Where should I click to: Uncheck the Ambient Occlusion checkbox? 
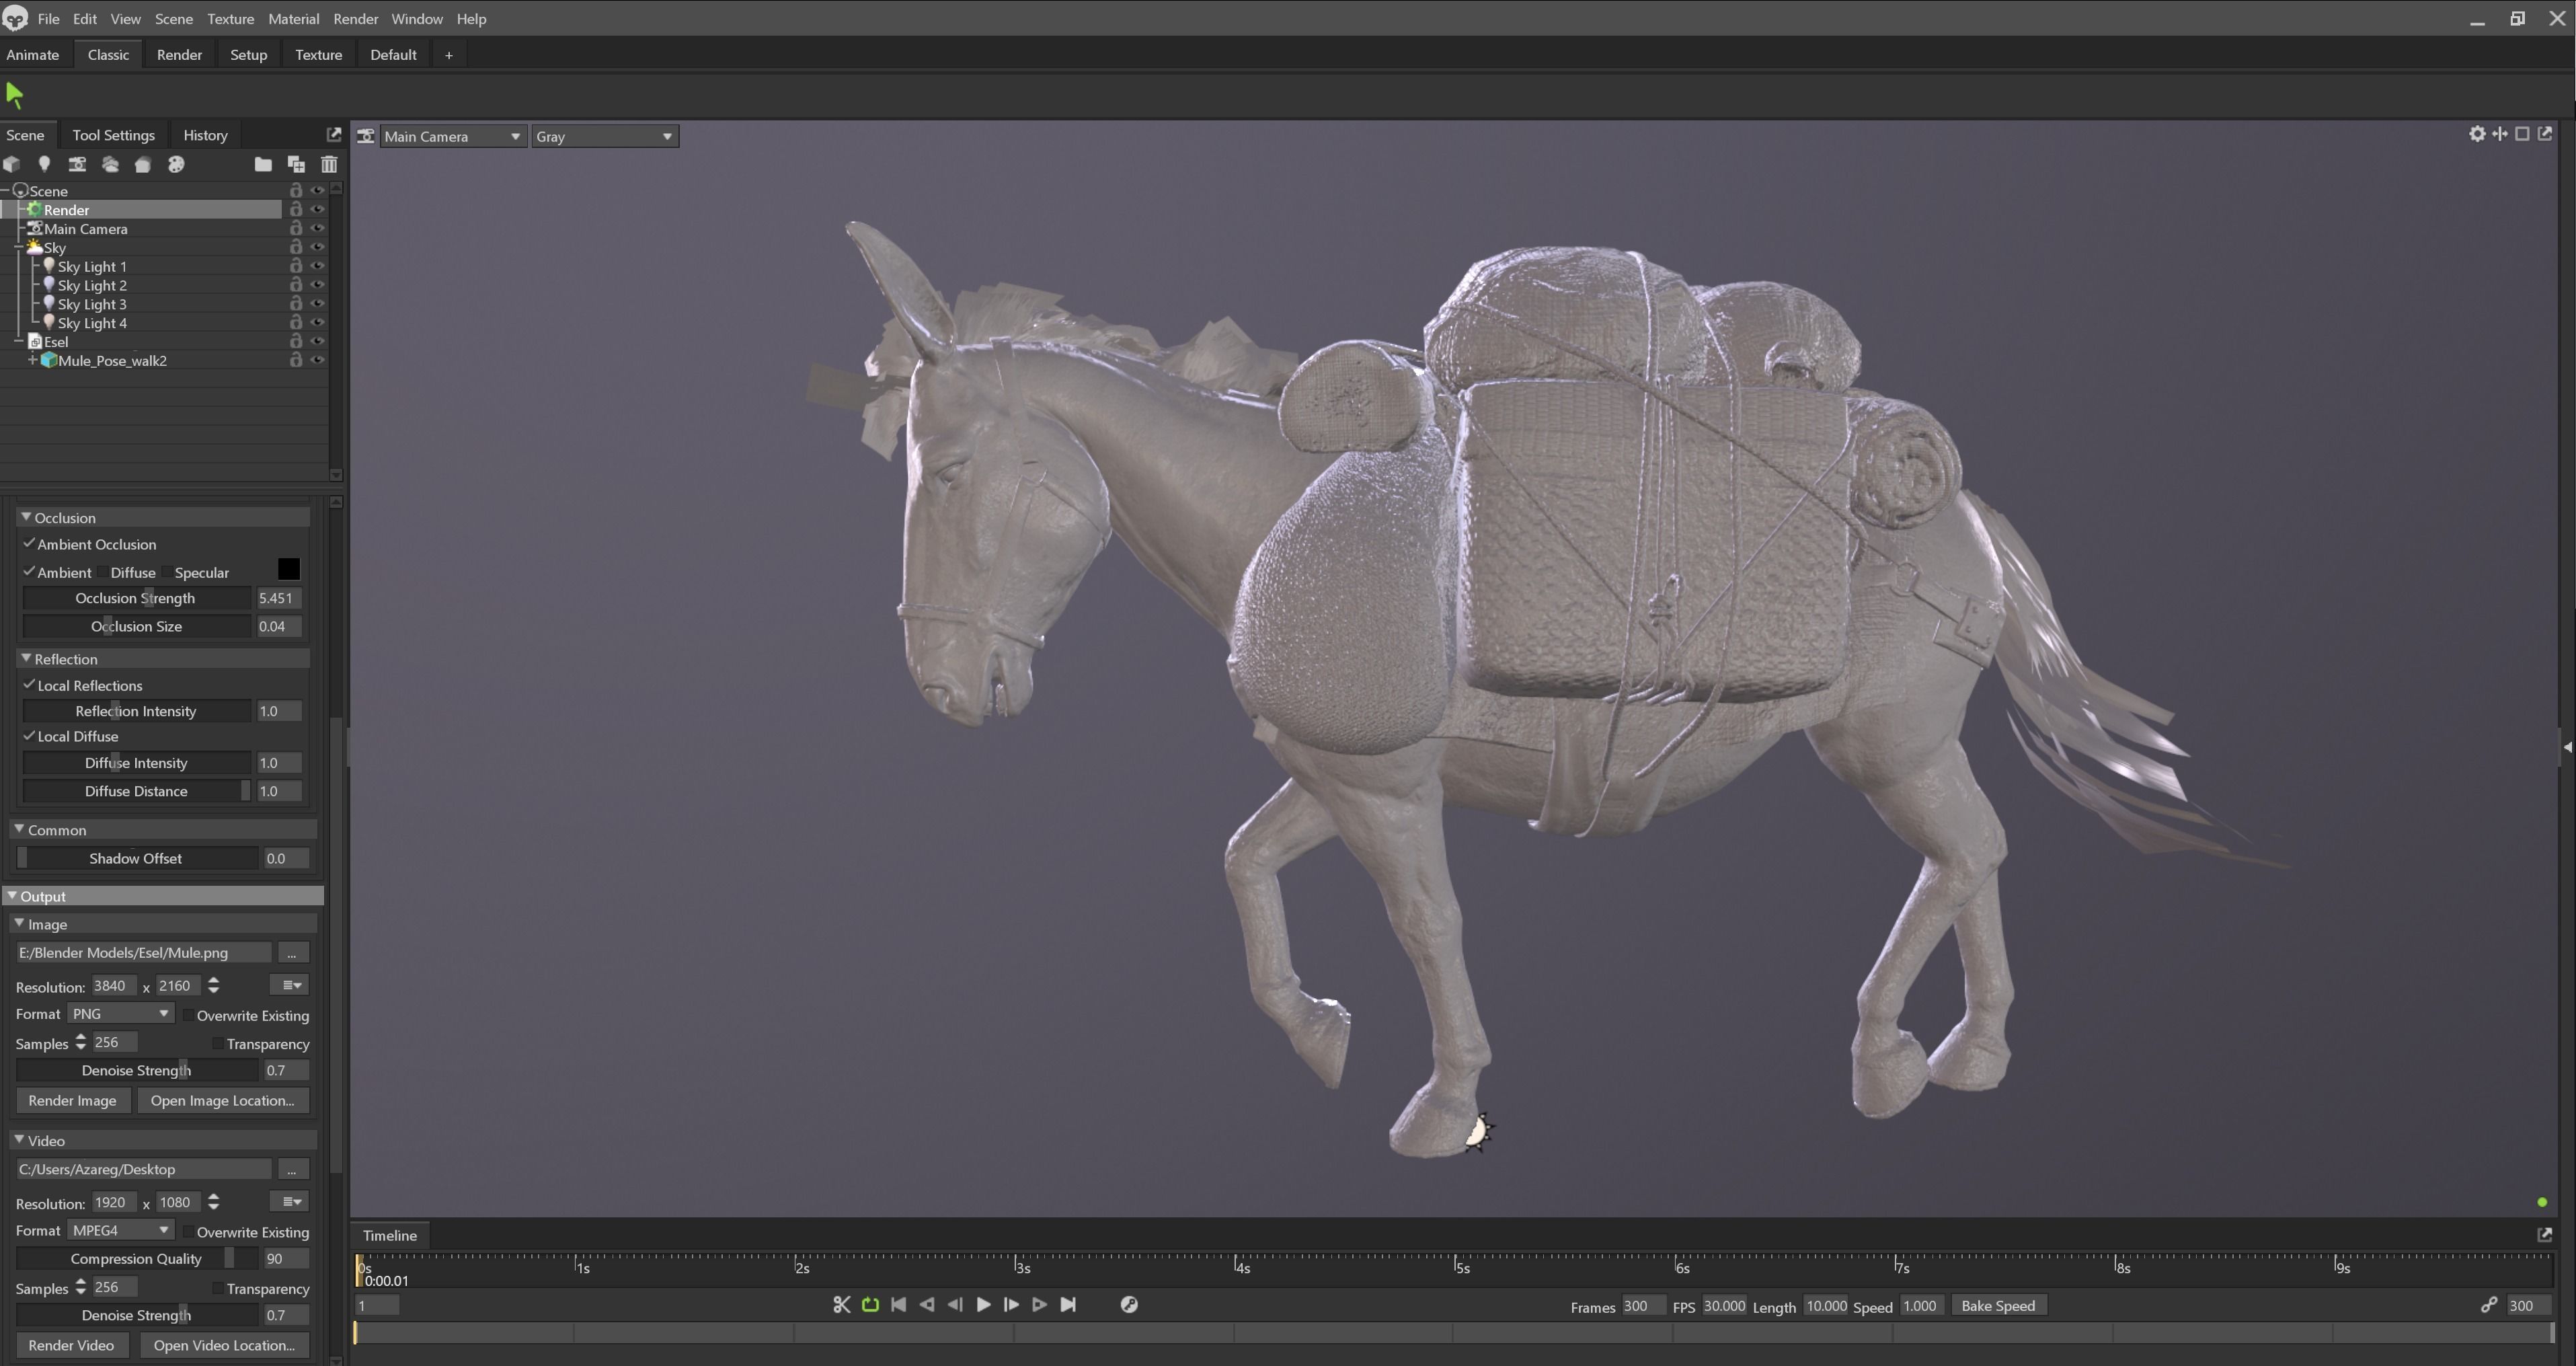(29, 543)
